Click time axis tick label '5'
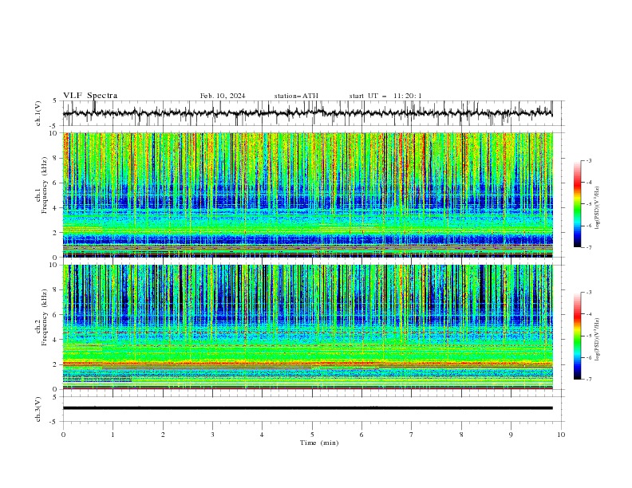This screenshot has height=488, width=632. pos(312,435)
